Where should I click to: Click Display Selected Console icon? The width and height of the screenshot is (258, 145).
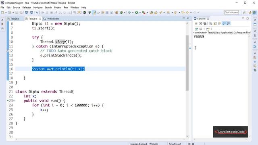click(x=201, y=29)
